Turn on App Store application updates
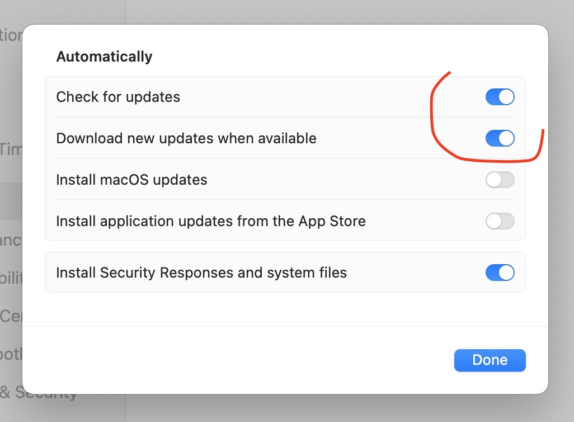The height and width of the screenshot is (422, 574). click(x=500, y=221)
